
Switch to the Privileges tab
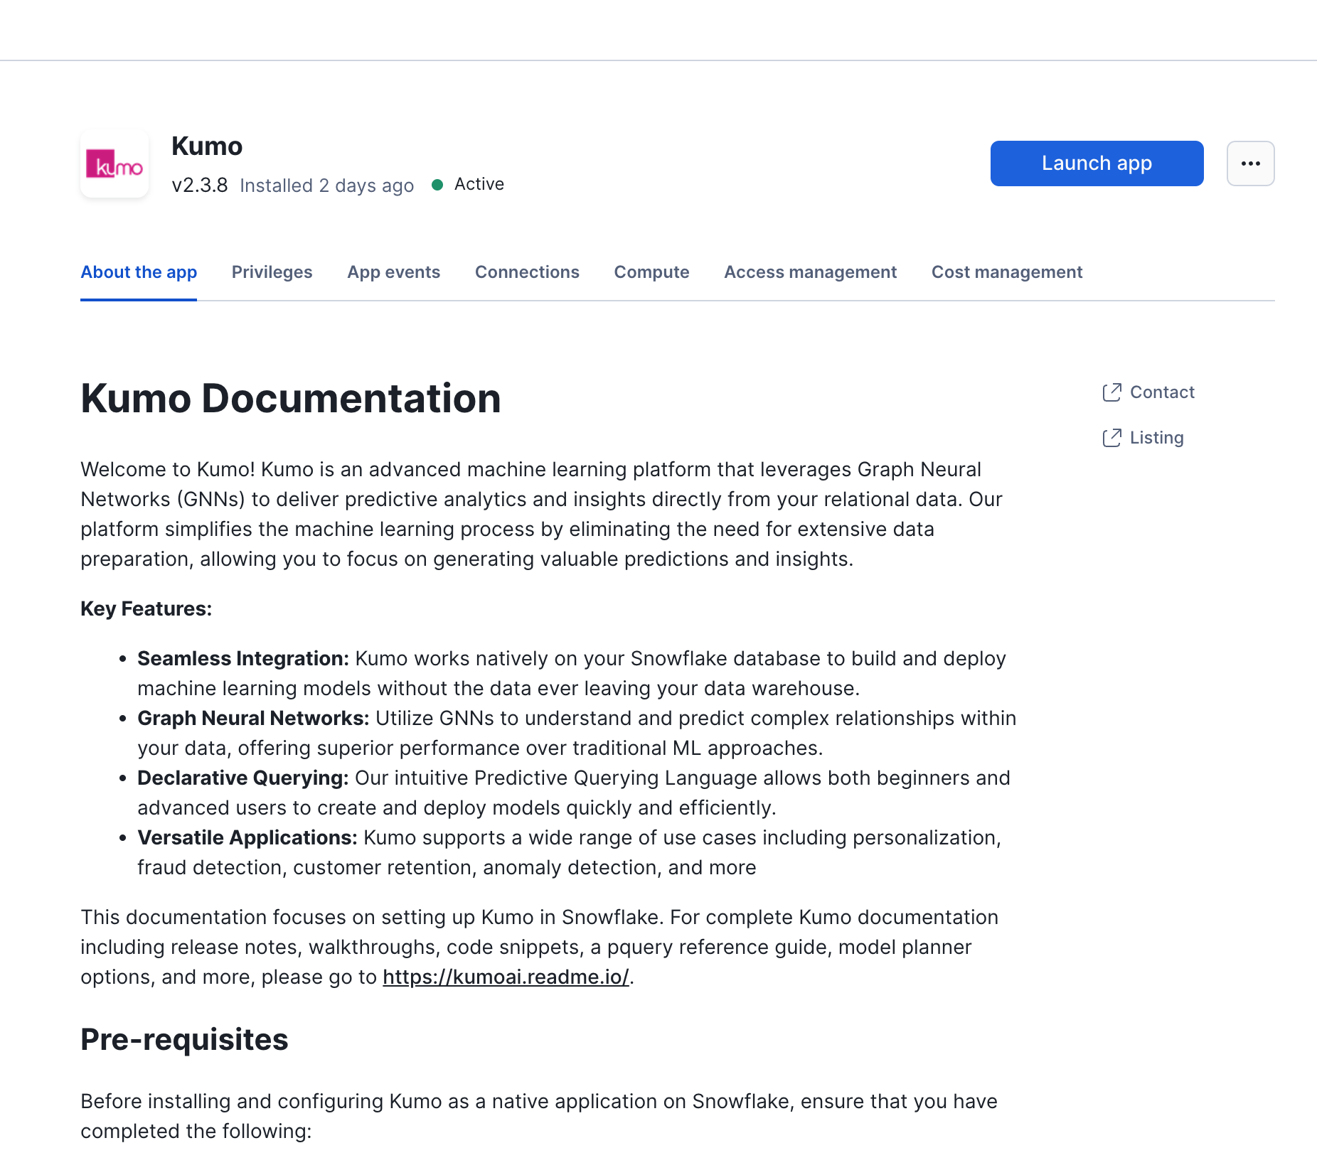(272, 272)
